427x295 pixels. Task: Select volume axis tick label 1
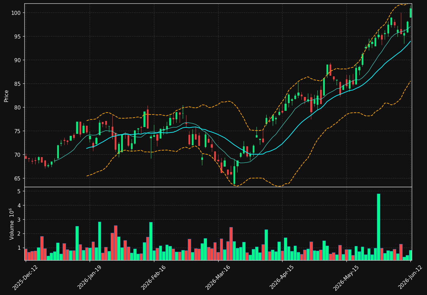pos(19,248)
